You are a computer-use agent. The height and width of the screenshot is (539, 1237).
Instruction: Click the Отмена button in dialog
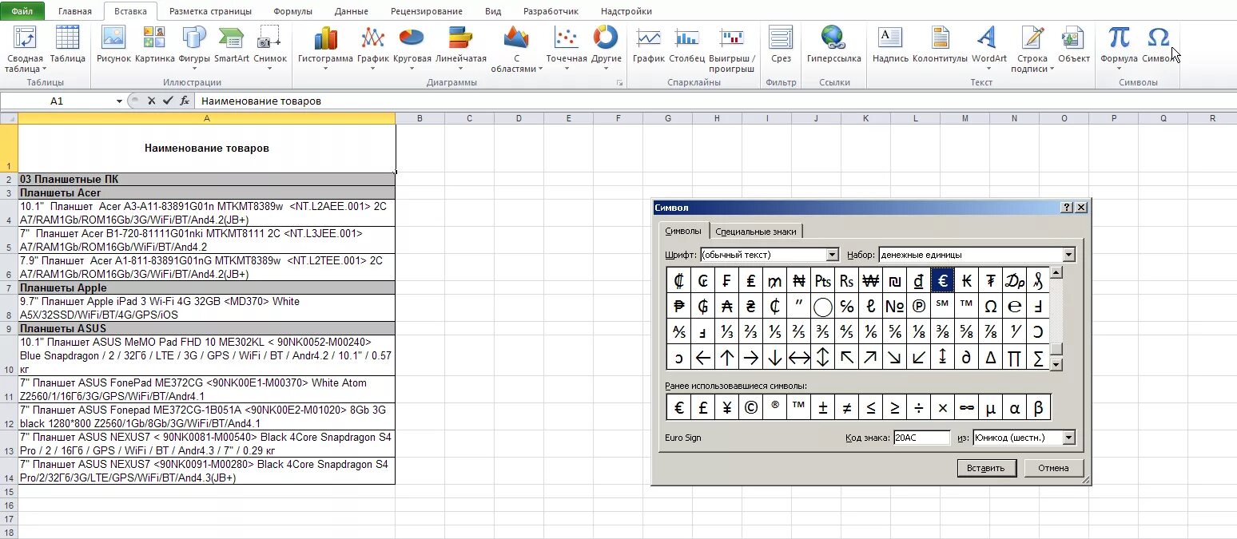click(x=1053, y=468)
